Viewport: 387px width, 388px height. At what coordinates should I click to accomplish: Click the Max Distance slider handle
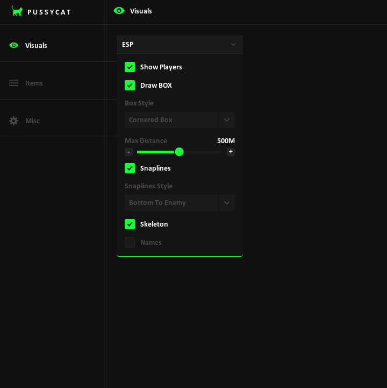pyautogui.click(x=180, y=152)
